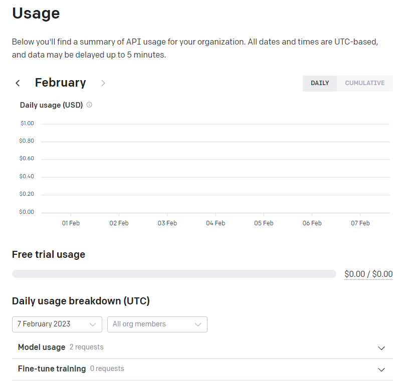This screenshot has height=388, width=402.
Task: Go to previous month with left arrow
Action: [18, 83]
